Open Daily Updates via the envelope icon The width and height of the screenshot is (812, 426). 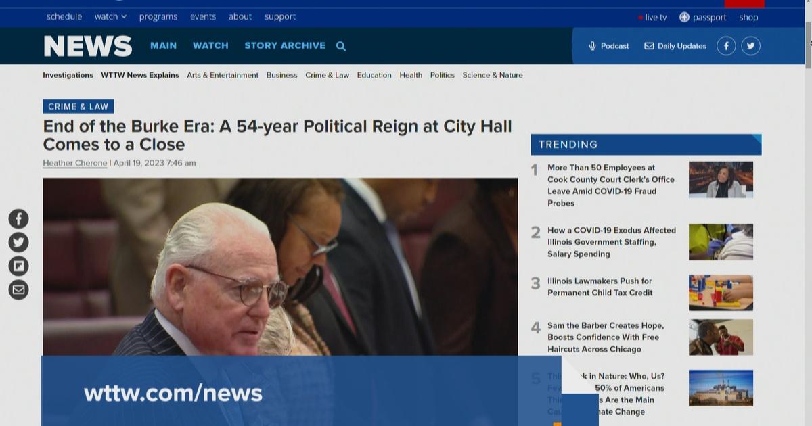[x=648, y=46]
